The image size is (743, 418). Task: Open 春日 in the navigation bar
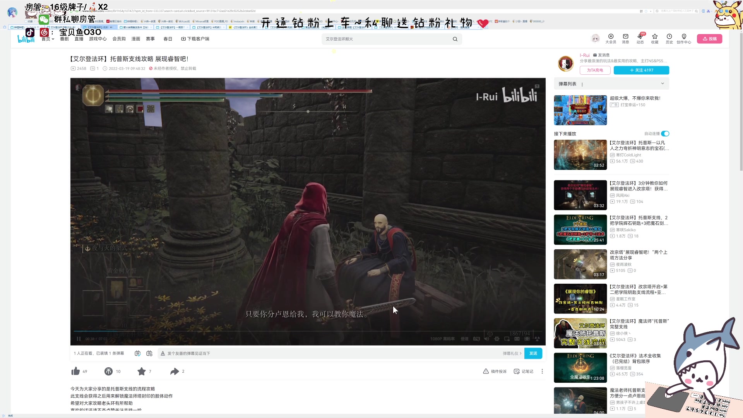168,39
